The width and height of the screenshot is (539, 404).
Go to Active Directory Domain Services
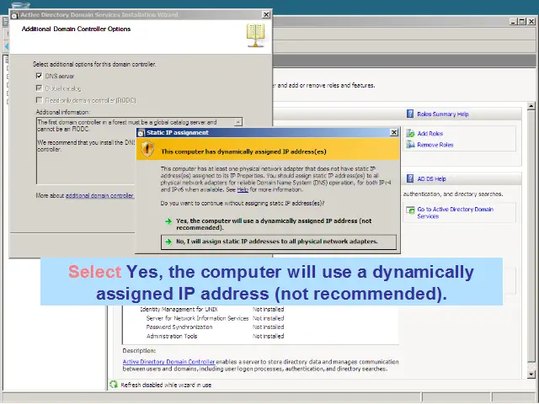455,213
